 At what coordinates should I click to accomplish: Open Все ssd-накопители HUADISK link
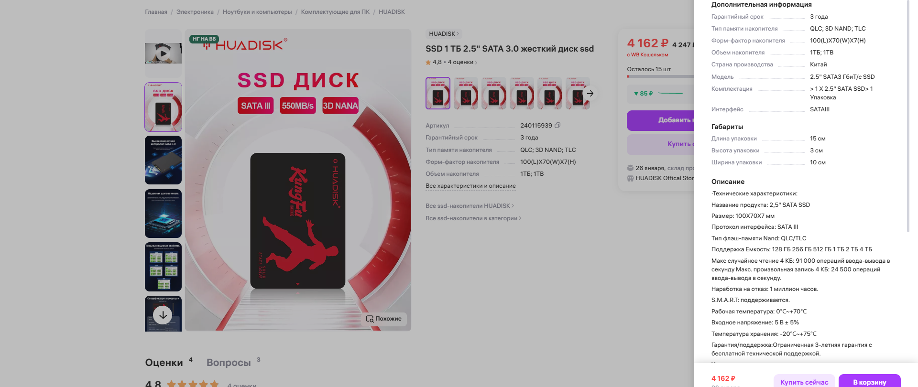470,206
